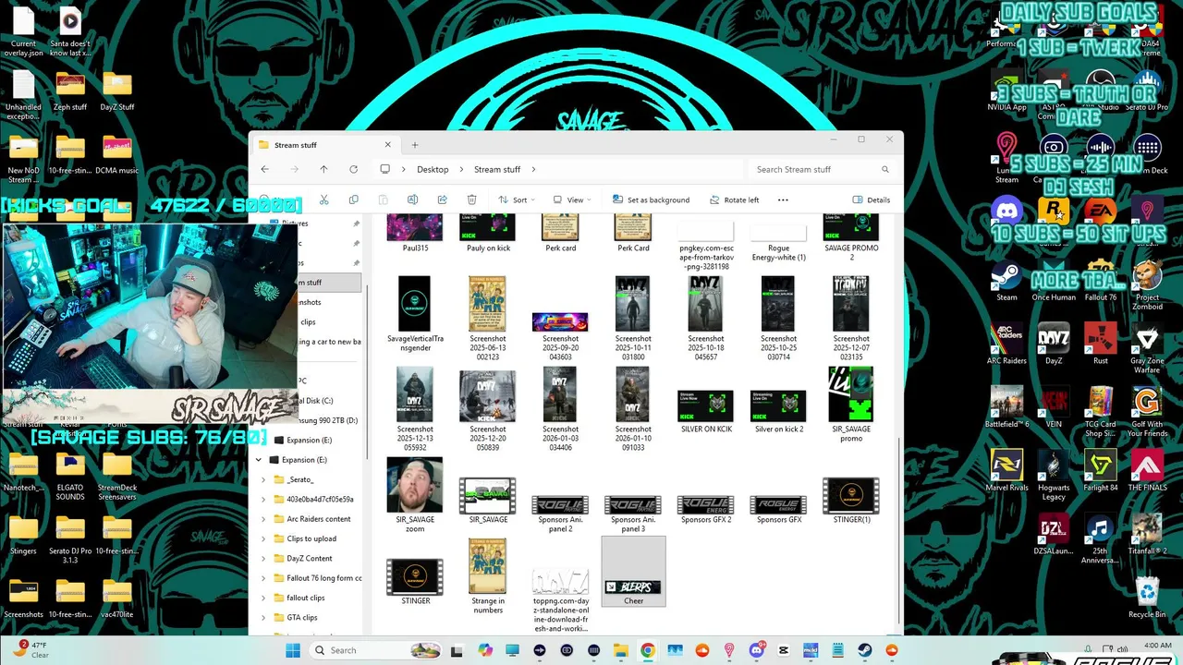1183x665 pixels.
Task: Select the Sponsors GFX 2 file
Action: point(706,509)
